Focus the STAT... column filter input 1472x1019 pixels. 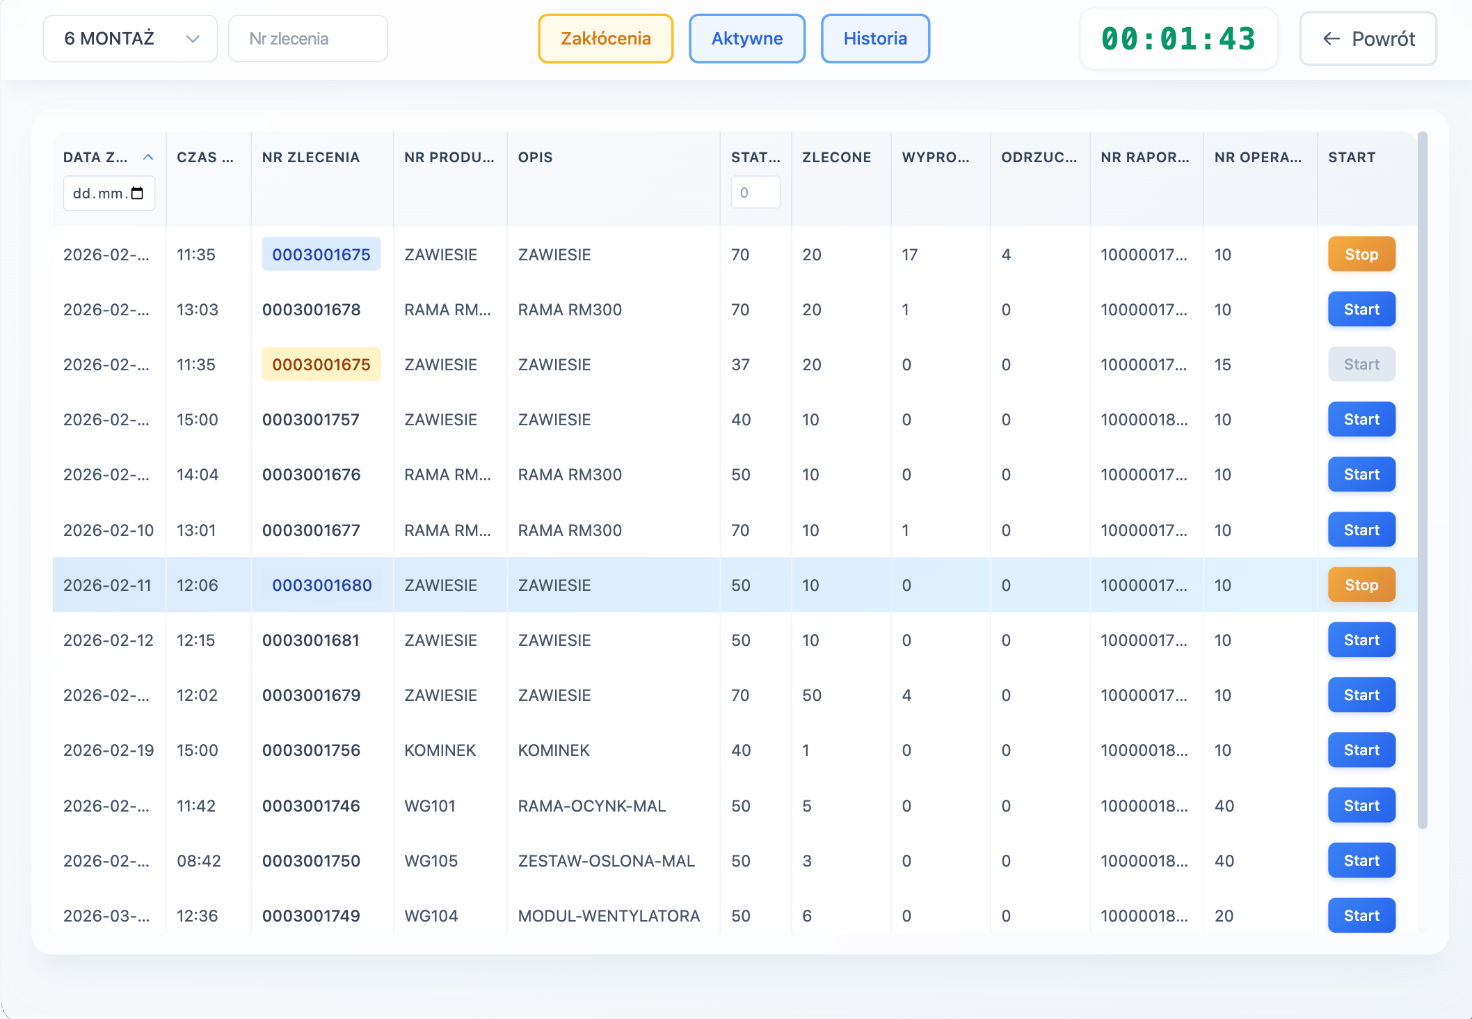755,193
